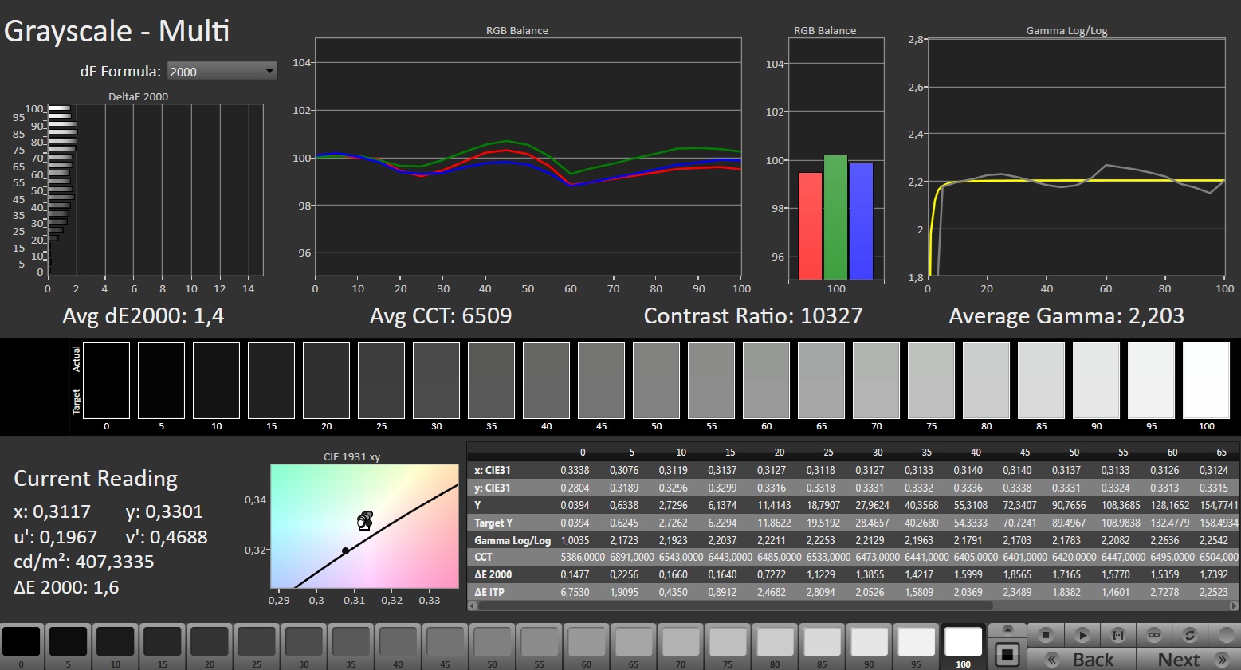The width and height of the screenshot is (1241, 670).
Task: Click the stop measurement icon
Action: pyautogui.click(x=1046, y=635)
